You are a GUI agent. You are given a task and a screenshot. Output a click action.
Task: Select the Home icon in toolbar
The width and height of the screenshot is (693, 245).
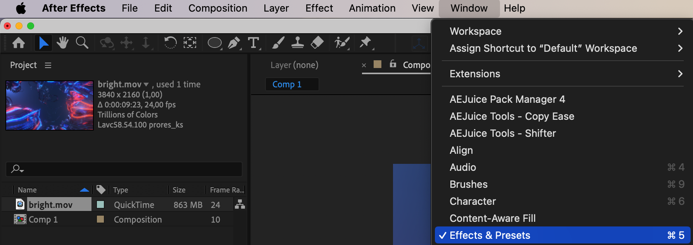(x=19, y=43)
